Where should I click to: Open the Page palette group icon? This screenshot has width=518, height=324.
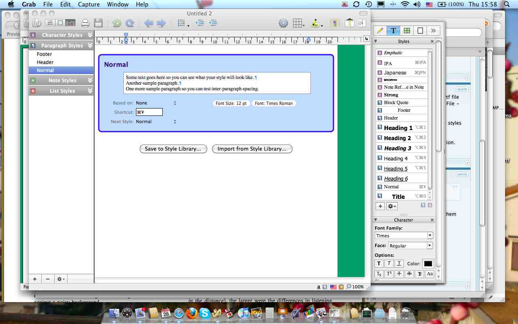(x=420, y=30)
